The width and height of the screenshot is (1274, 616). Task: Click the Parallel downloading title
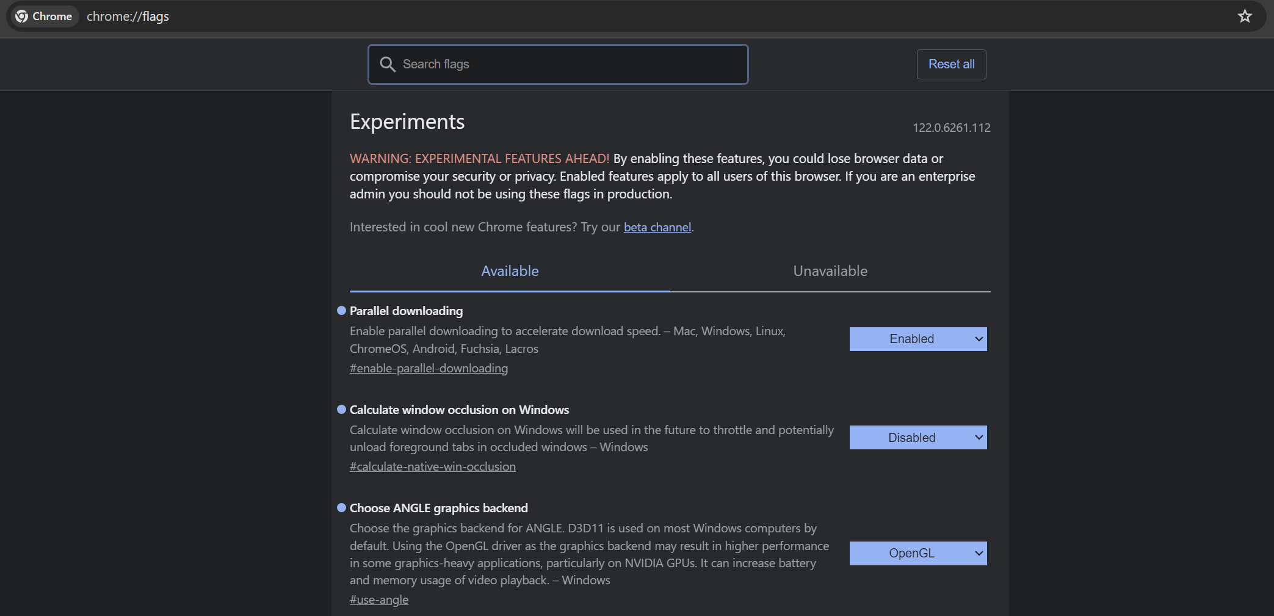pos(406,311)
